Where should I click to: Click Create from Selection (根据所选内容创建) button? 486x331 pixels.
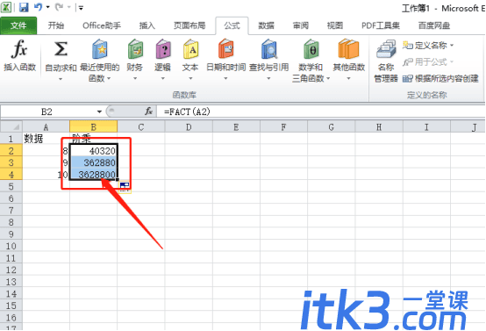440,78
